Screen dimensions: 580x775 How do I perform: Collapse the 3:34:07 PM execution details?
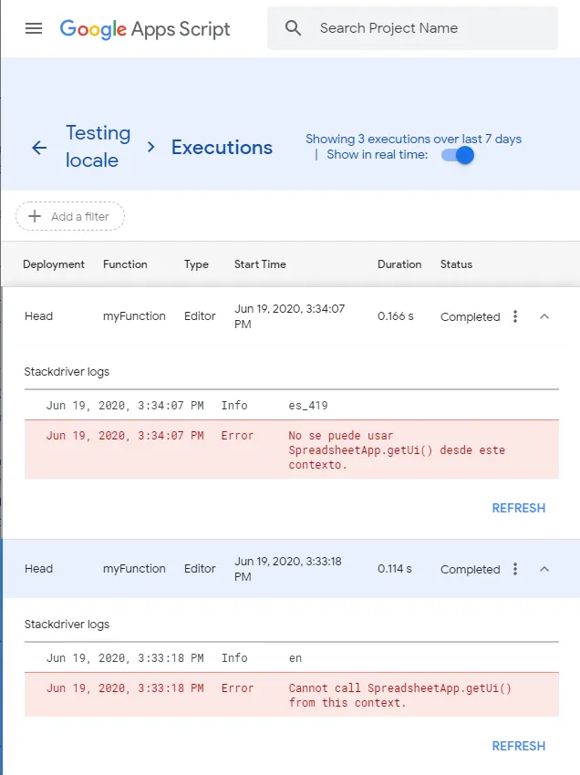tap(544, 316)
